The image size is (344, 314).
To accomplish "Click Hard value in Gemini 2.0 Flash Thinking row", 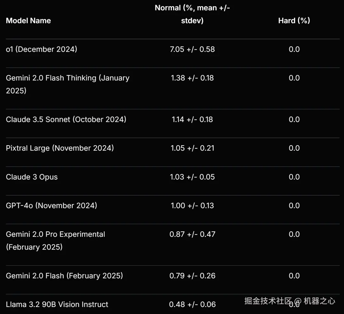I will point(294,78).
